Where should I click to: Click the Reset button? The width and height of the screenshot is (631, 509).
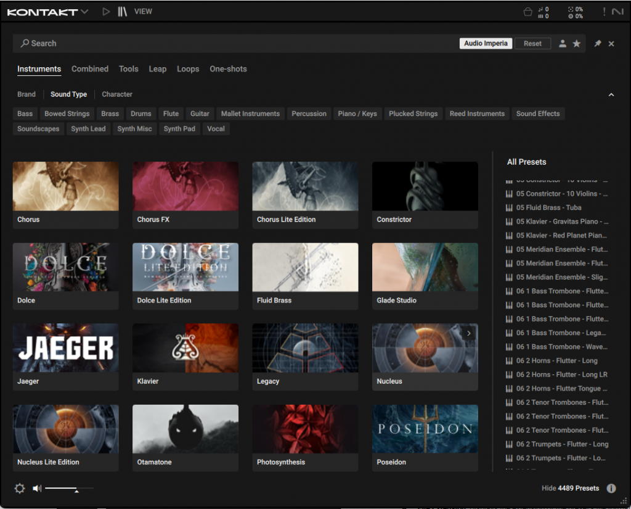coord(532,44)
